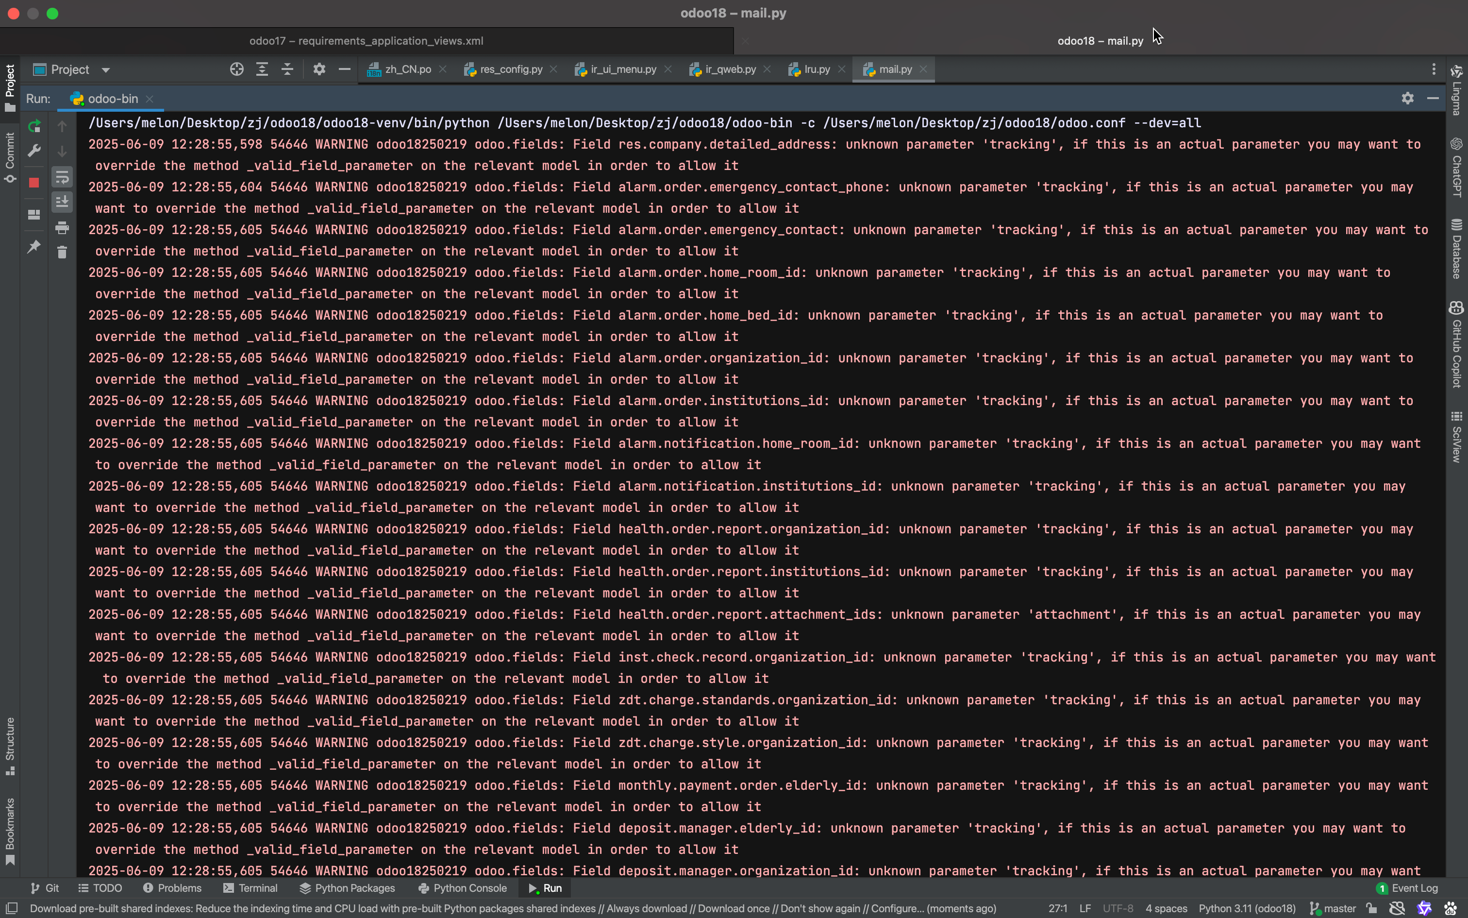
Task: Rerun the odoo-bin process
Action: pyautogui.click(x=34, y=126)
